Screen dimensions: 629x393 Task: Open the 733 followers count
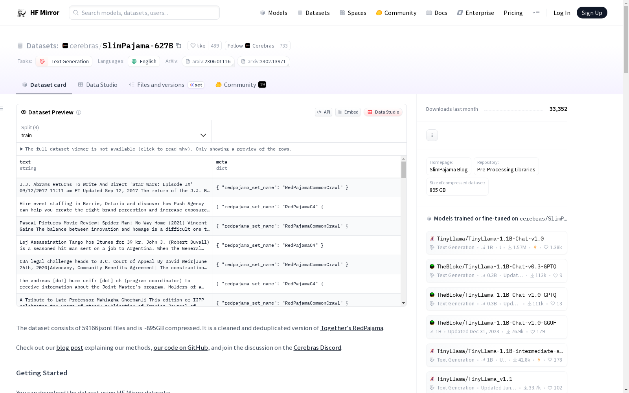tap(283, 46)
